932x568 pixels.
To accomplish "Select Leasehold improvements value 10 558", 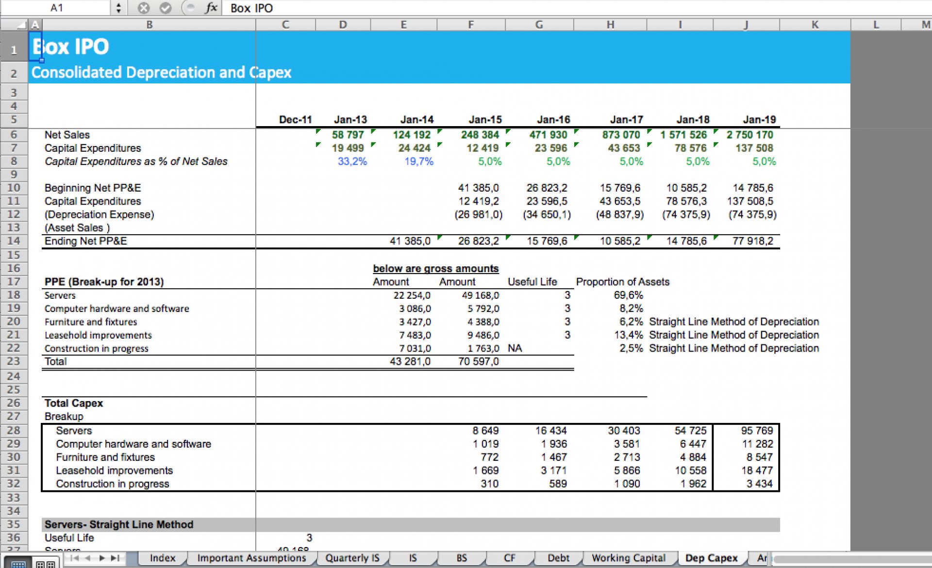I will click(690, 471).
